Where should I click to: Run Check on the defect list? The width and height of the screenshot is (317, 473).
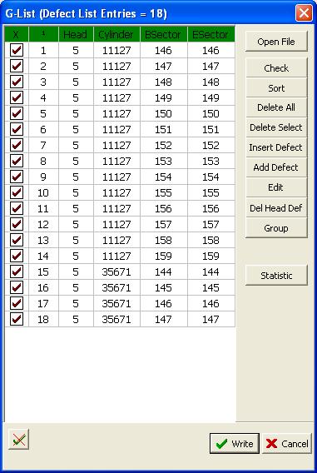(276, 68)
